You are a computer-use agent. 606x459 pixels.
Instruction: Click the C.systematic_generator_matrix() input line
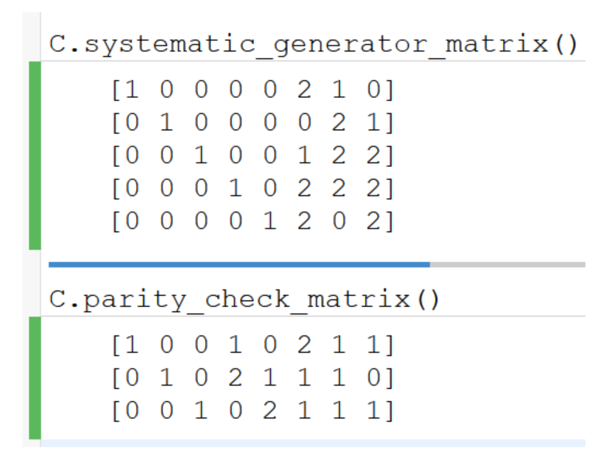point(312,45)
